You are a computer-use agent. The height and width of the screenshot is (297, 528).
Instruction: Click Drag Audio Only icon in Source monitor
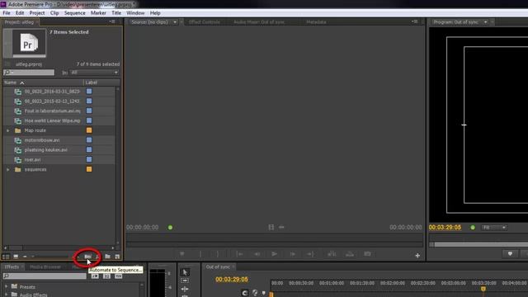[x=281, y=228]
